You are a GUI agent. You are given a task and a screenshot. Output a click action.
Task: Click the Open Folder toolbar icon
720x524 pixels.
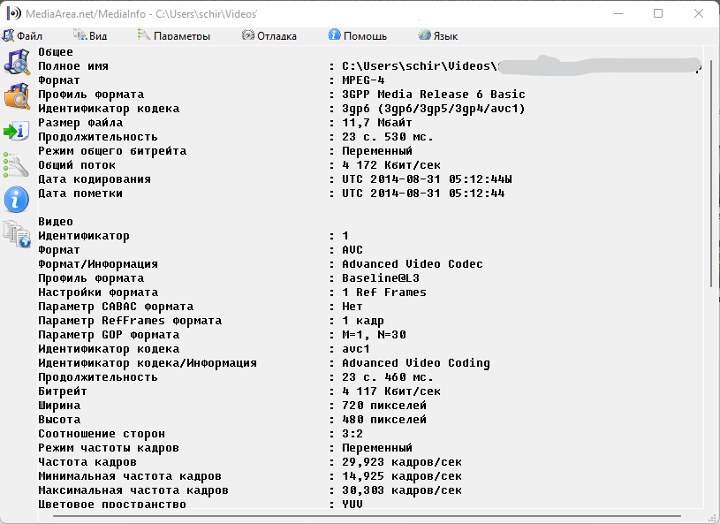point(16,96)
